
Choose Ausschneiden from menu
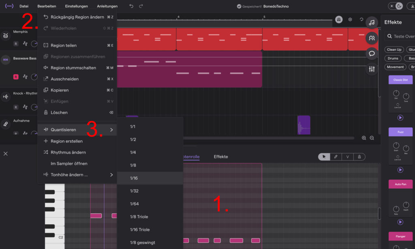77,79
